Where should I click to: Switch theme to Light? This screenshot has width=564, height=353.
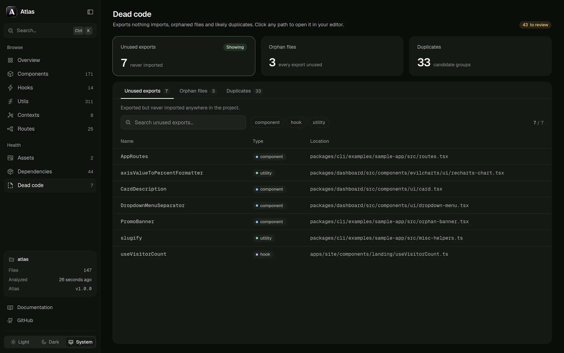(x=20, y=342)
